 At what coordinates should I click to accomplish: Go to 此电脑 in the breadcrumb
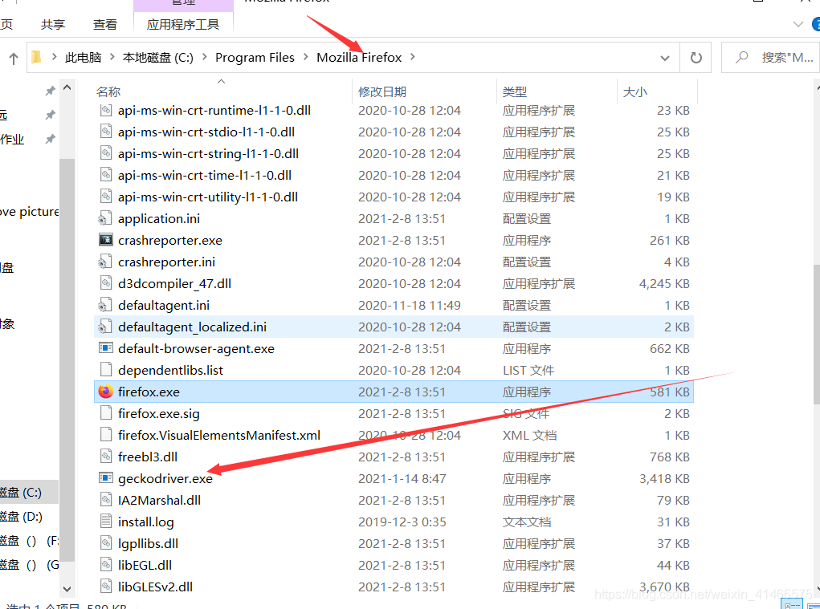click(x=84, y=58)
